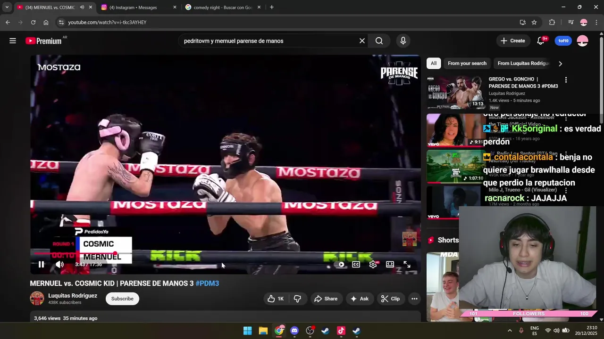Open a new browser tab
The height and width of the screenshot is (339, 604).
click(271, 7)
